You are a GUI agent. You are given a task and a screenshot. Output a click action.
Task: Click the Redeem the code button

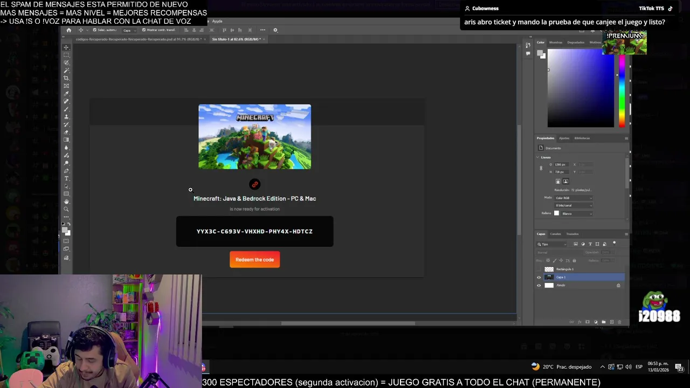(254, 260)
